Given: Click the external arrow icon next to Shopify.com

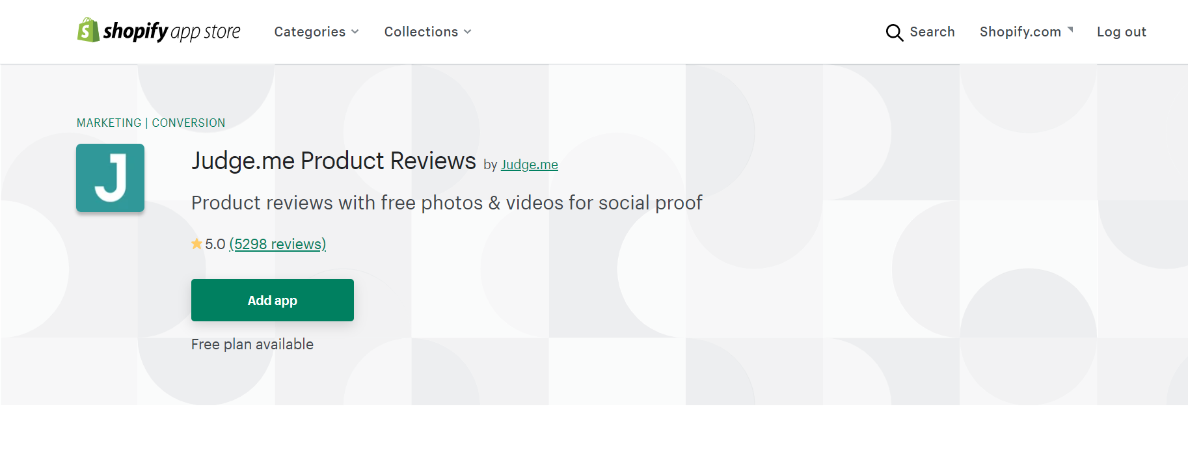Looking at the screenshot, I should [1070, 29].
